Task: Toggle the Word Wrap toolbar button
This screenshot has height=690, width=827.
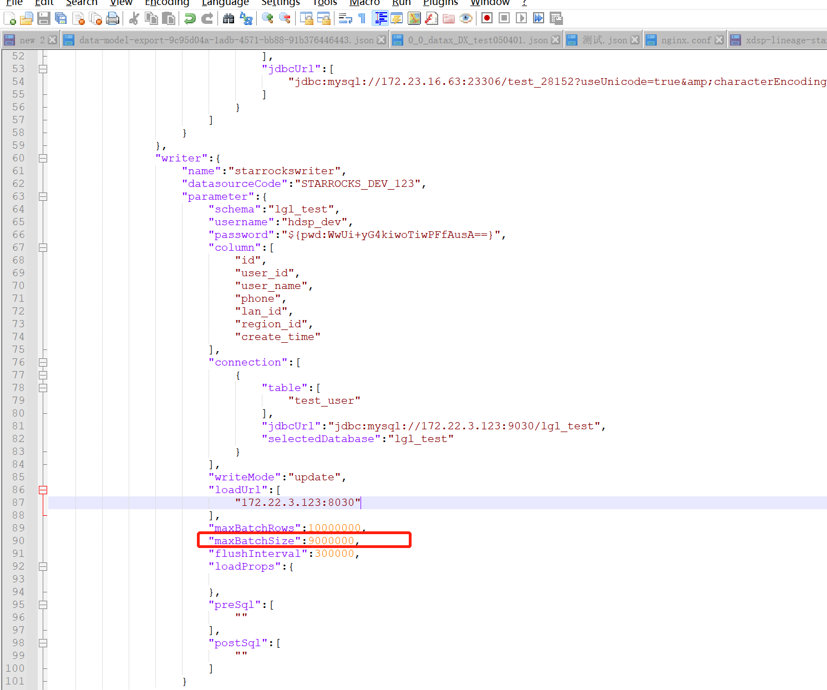Action: pyautogui.click(x=345, y=18)
